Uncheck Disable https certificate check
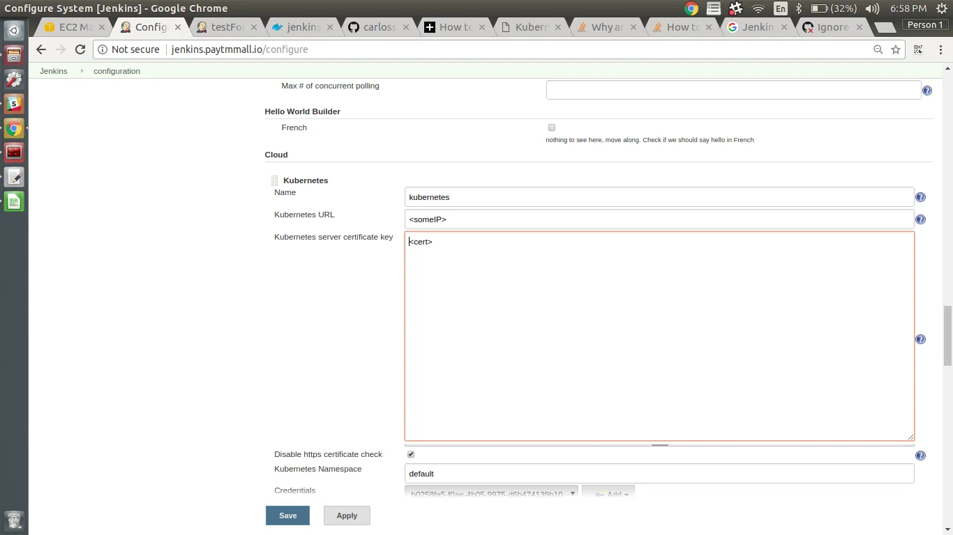This screenshot has height=535, width=953. click(x=411, y=454)
